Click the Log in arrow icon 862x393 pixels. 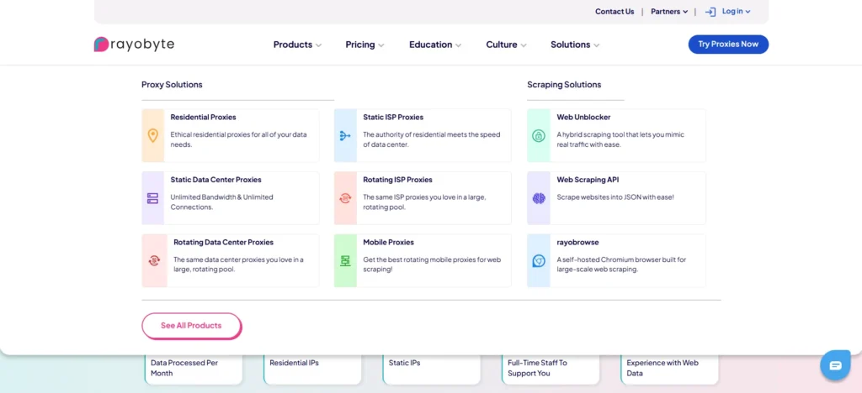click(710, 12)
